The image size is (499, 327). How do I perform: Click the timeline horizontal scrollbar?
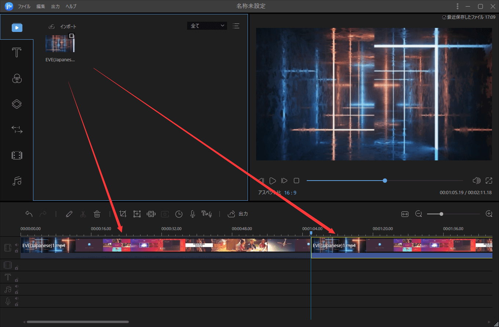(x=78, y=322)
